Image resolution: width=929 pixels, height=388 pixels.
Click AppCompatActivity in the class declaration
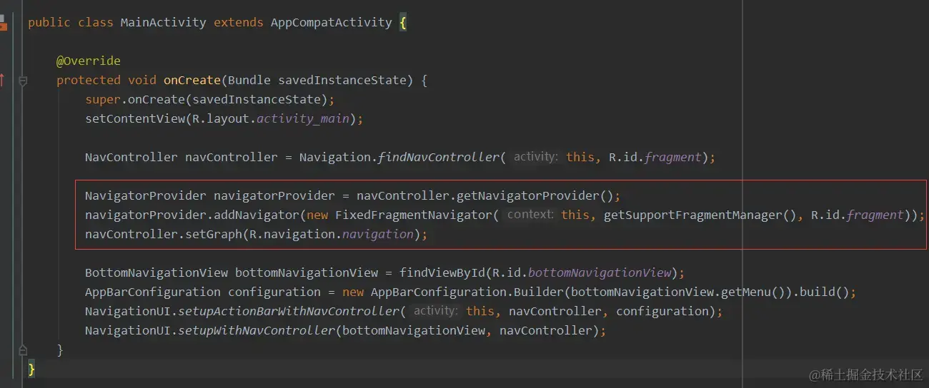click(x=331, y=22)
